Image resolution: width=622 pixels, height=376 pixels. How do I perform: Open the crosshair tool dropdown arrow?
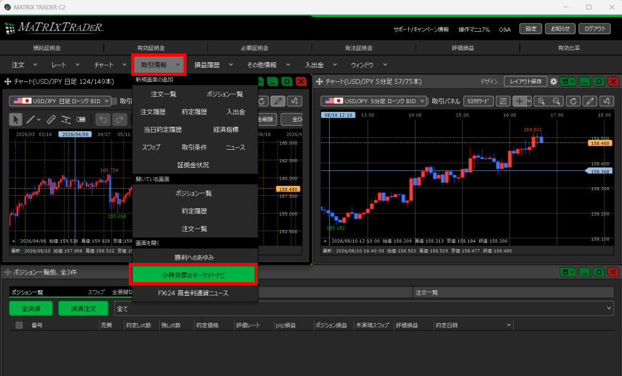tap(529, 101)
